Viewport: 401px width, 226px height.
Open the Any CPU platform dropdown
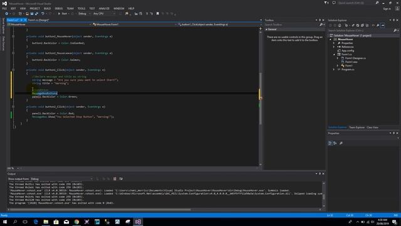pyautogui.click(x=104, y=14)
